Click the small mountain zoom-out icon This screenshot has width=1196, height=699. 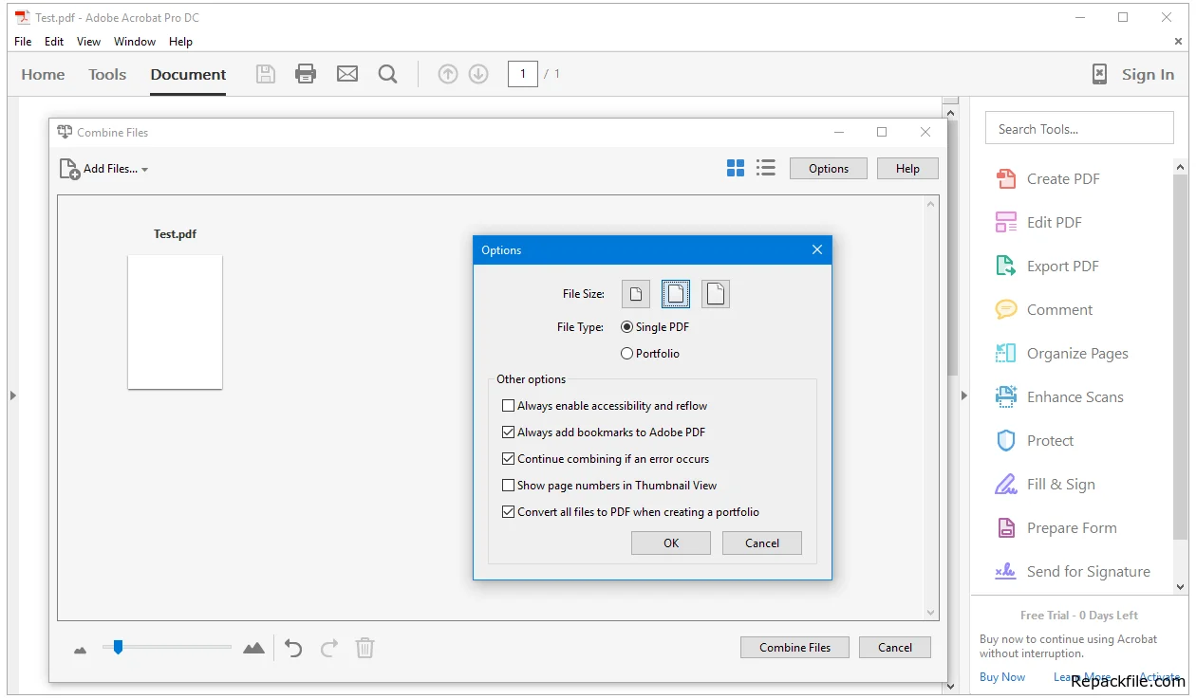pyautogui.click(x=81, y=650)
